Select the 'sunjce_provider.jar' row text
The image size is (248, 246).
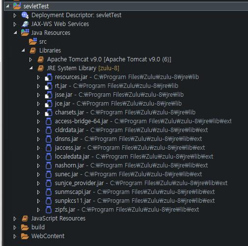(141, 183)
